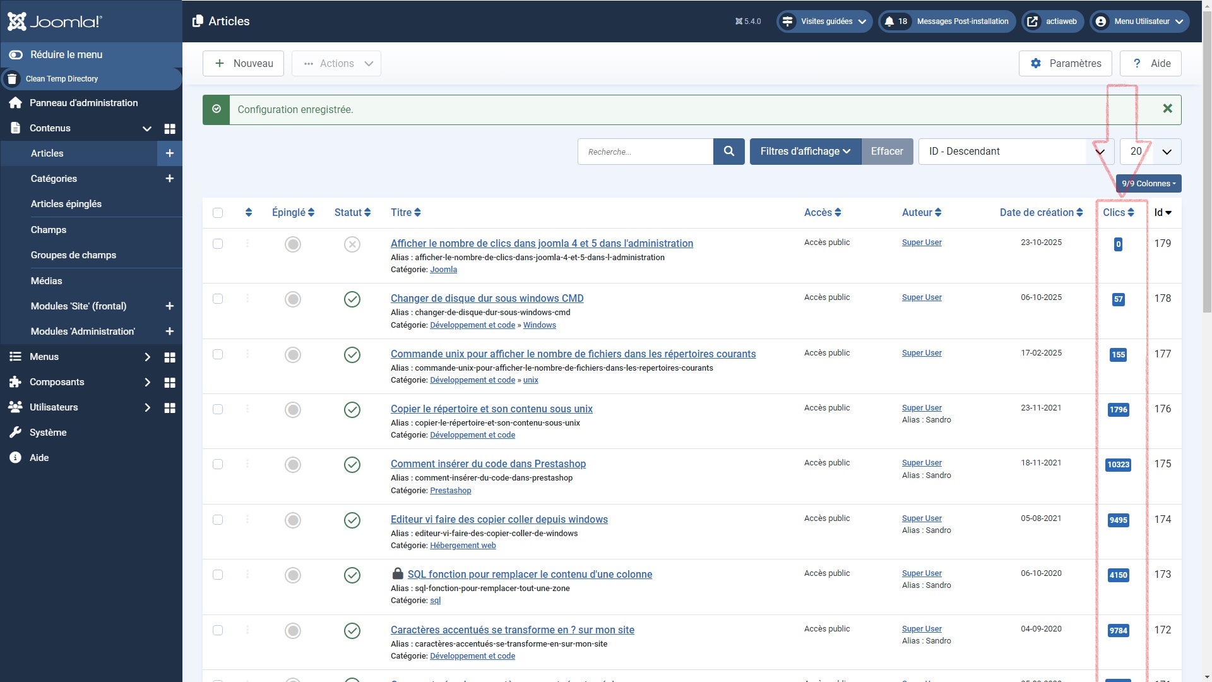Open the Actions dropdown
The height and width of the screenshot is (682, 1212).
(336, 63)
